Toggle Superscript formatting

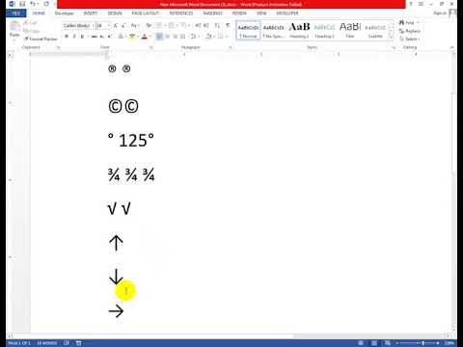[x=109, y=37]
